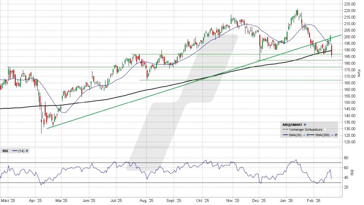Screen dimensions: 364x205
Task: Open settings icon next to AIR@SMART
Action: tap(305, 125)
